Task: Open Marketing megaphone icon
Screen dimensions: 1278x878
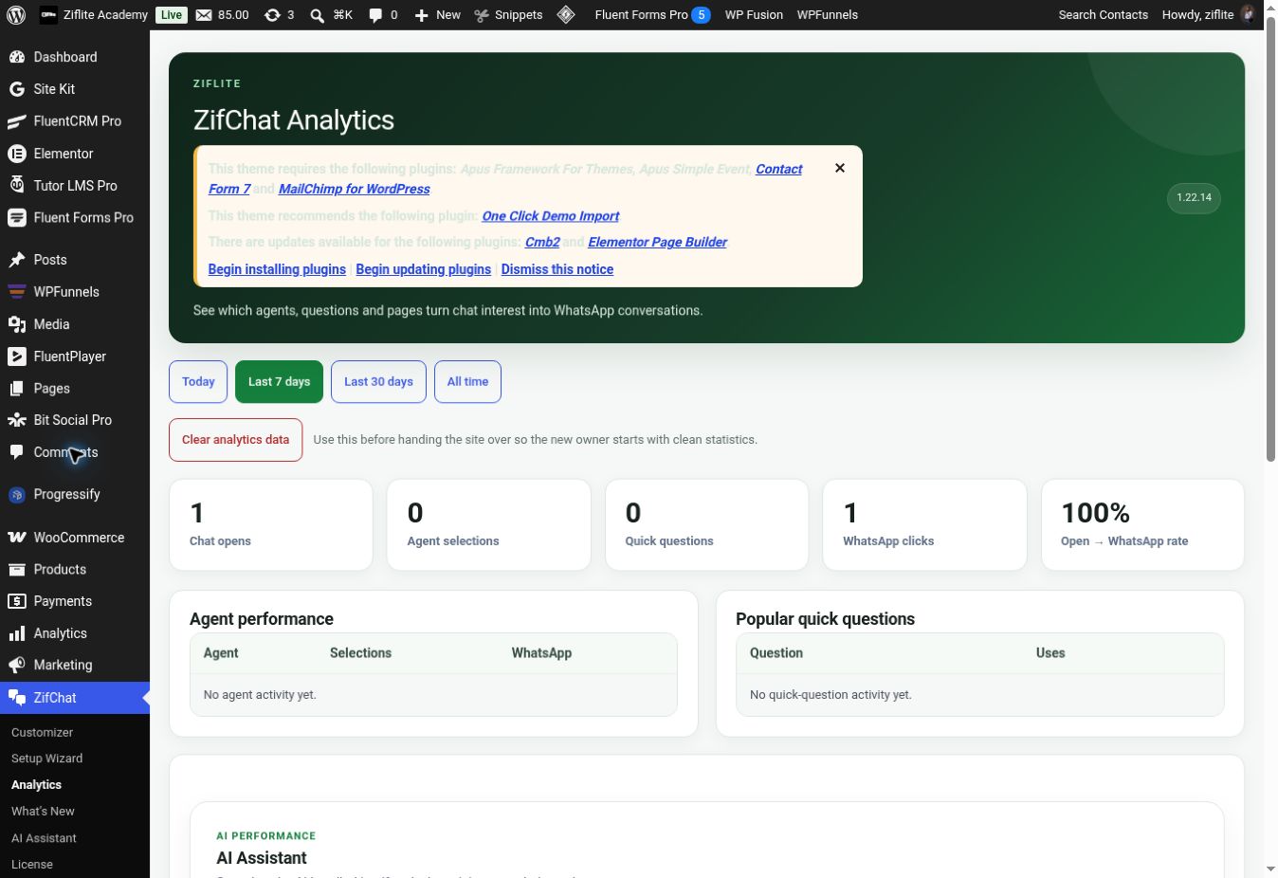Action: [16, 666]
